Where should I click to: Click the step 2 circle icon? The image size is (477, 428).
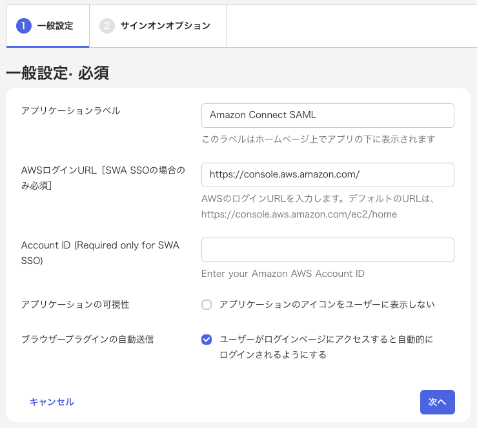point(107,26)
